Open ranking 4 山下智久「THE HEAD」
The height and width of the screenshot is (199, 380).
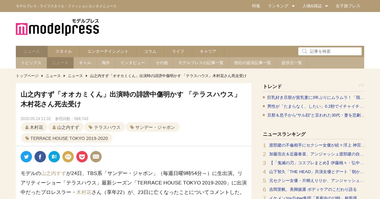tap(317, 172)
